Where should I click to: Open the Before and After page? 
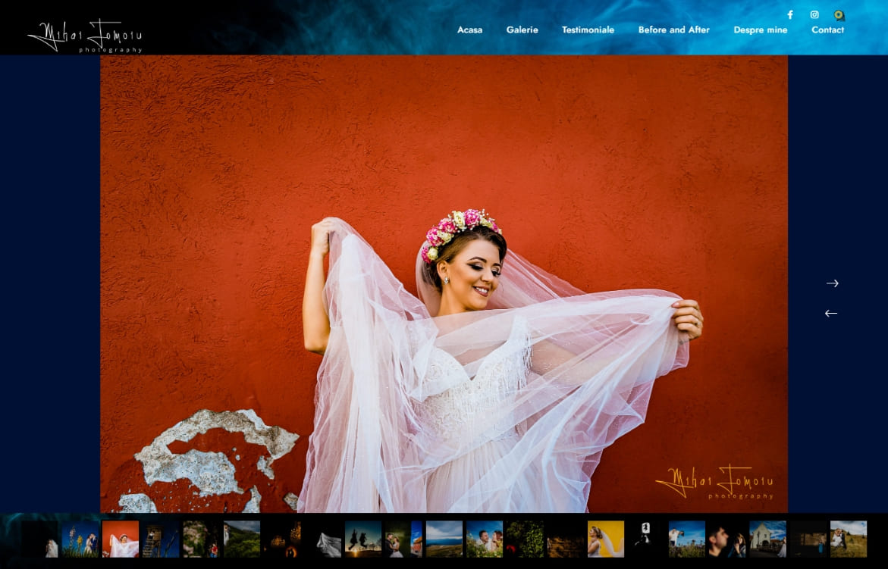[673, 30]
